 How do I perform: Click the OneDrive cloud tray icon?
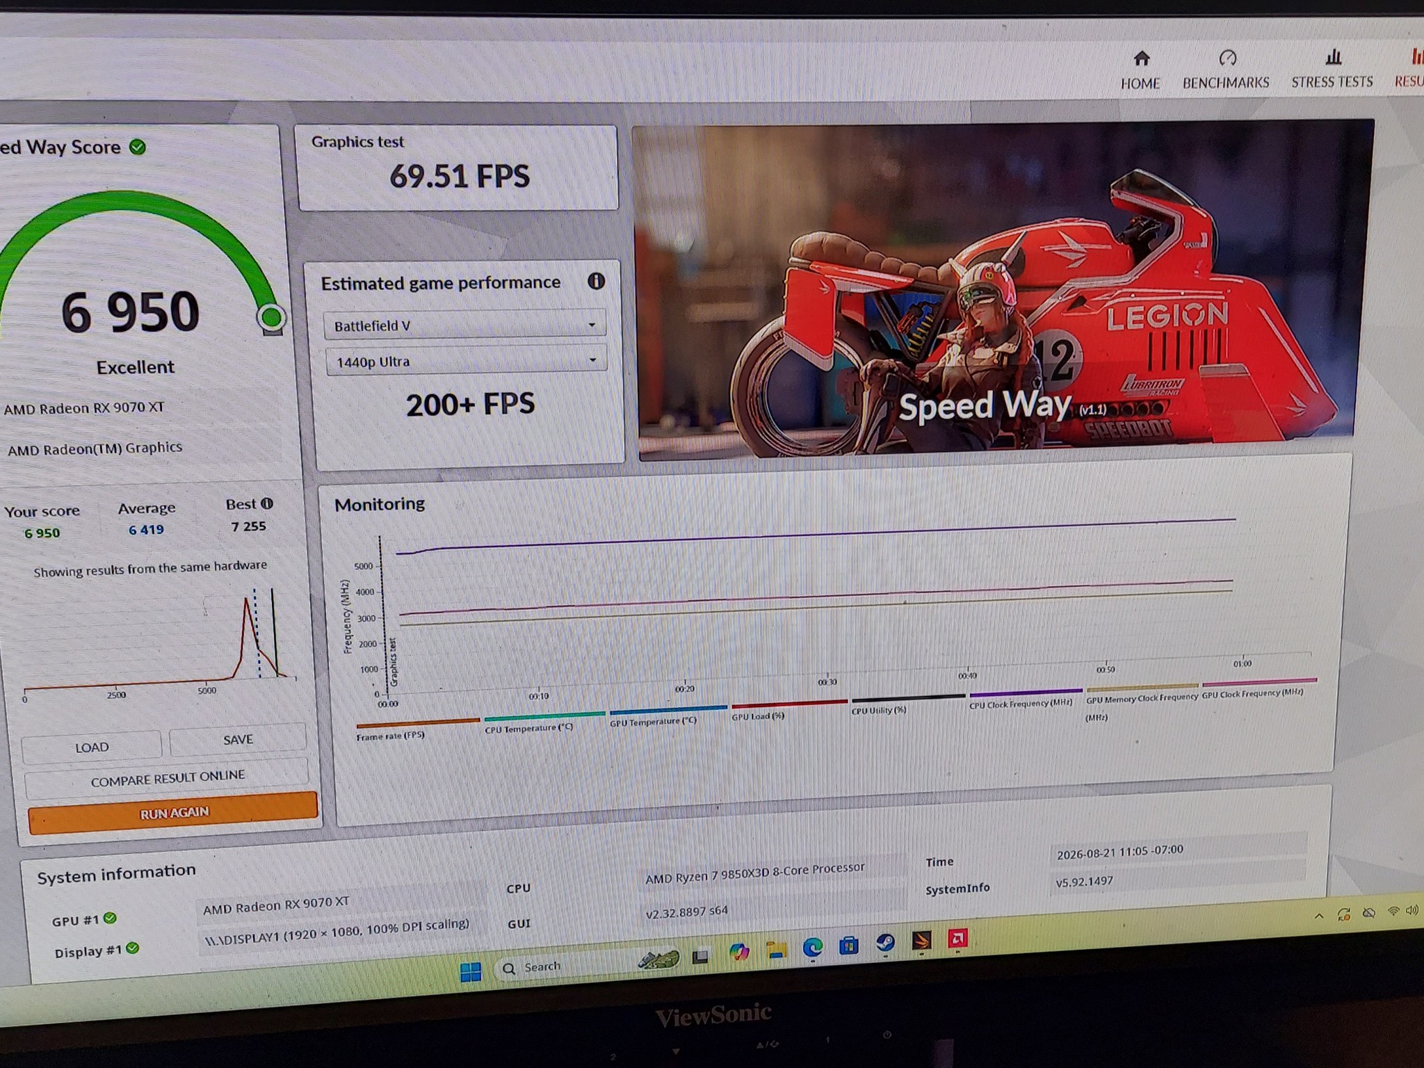pyautogui.click(x=1368, y=912)
